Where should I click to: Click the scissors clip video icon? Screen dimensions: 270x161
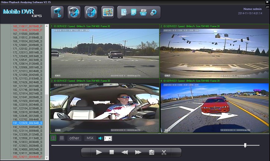164,152
